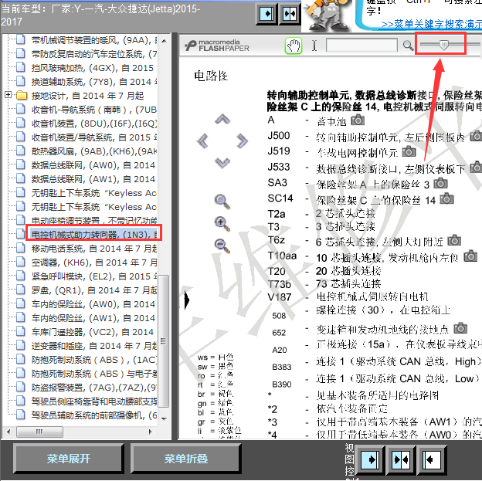Click the V187 component label
The width and height of the screenshot is (482, 481).
tap(280, 297)
